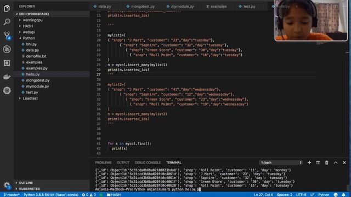Click the for x in mycol.find() line
This screenshot has height=197, width=351.
(x=129, y=143)
